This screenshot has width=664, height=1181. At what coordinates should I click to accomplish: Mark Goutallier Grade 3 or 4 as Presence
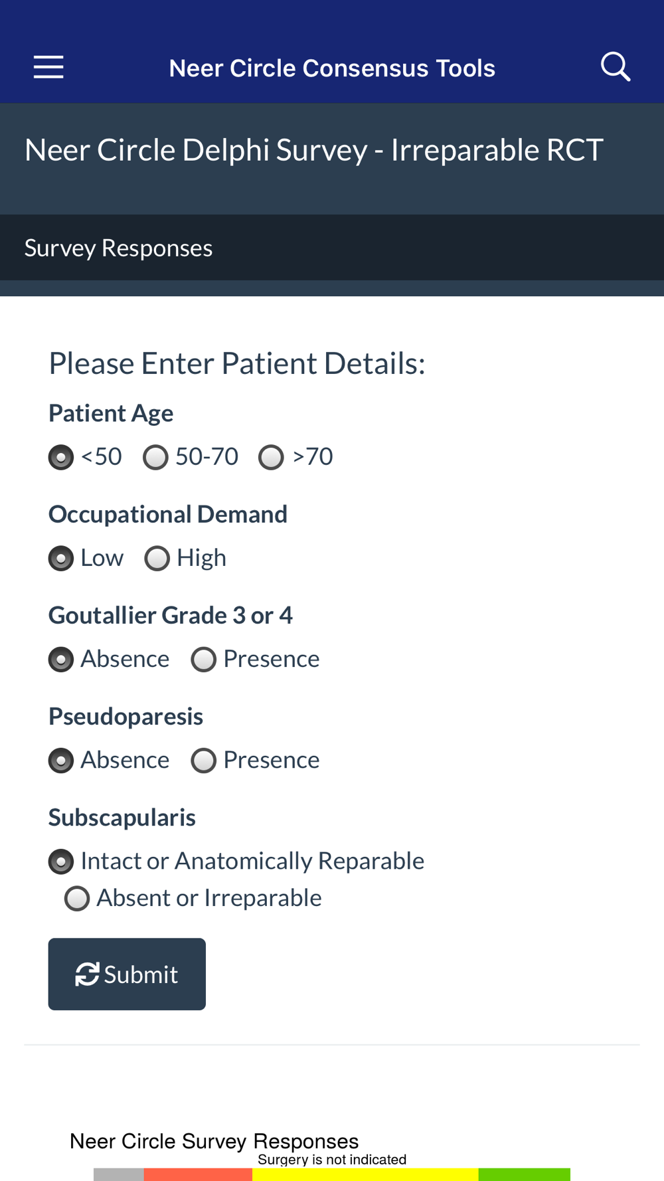pyautogui.click(x=204, y=659)
